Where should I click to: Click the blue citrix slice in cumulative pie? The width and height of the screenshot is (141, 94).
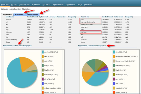point(98,79)
